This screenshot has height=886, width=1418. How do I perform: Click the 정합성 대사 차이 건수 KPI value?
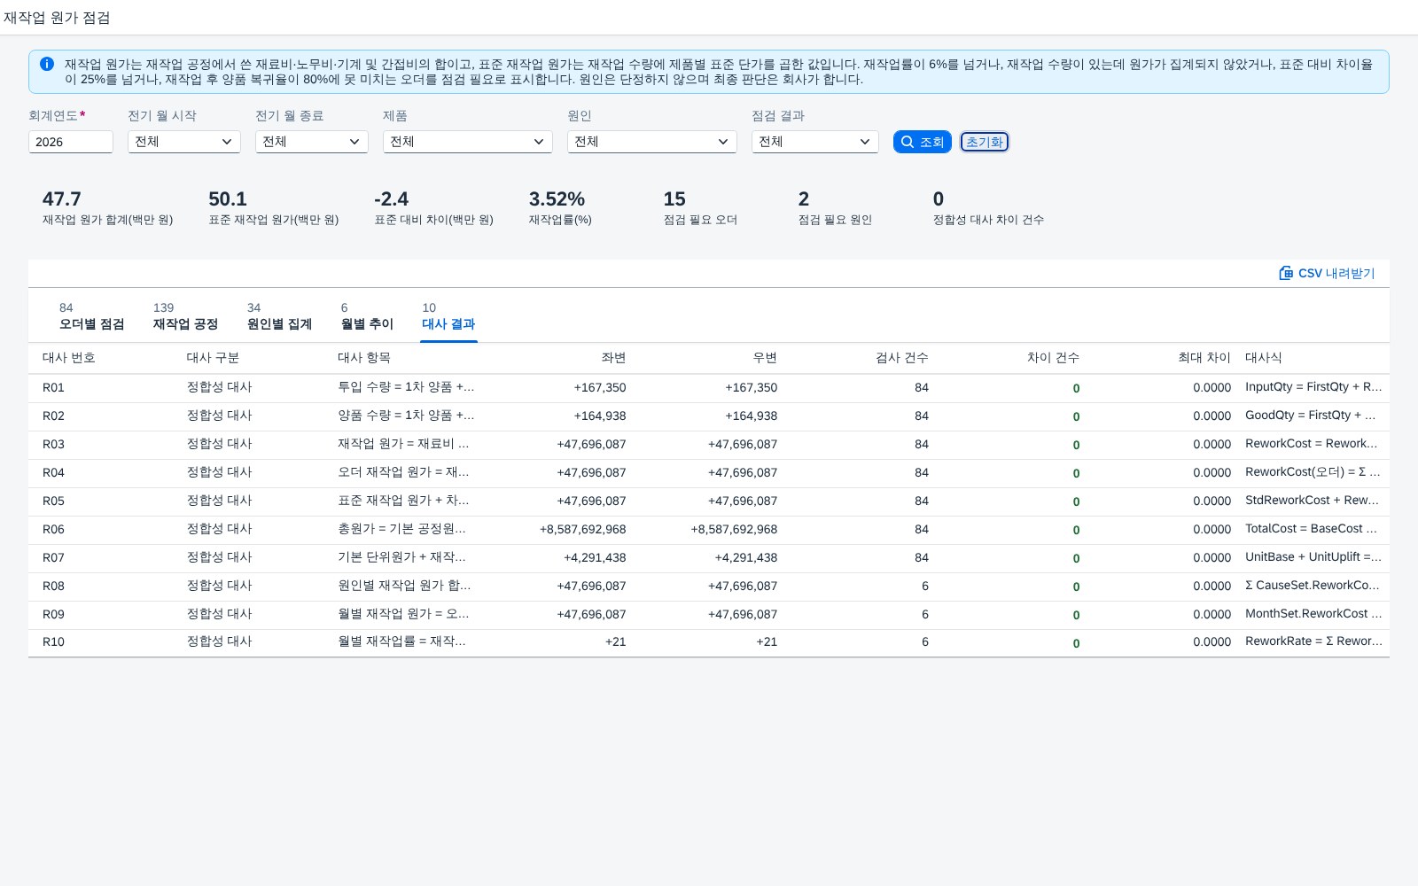[939, 199]
